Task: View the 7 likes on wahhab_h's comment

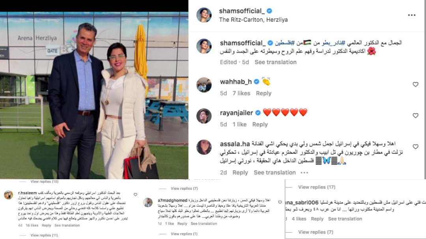Action: [x=241, y=94]
